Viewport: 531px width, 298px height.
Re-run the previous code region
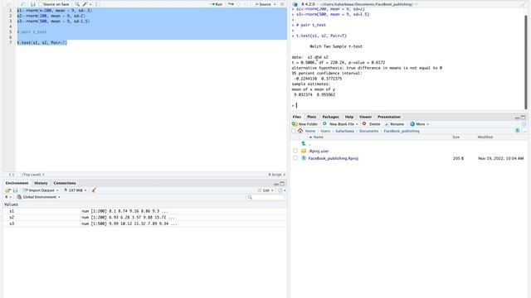tap(231, 4)
